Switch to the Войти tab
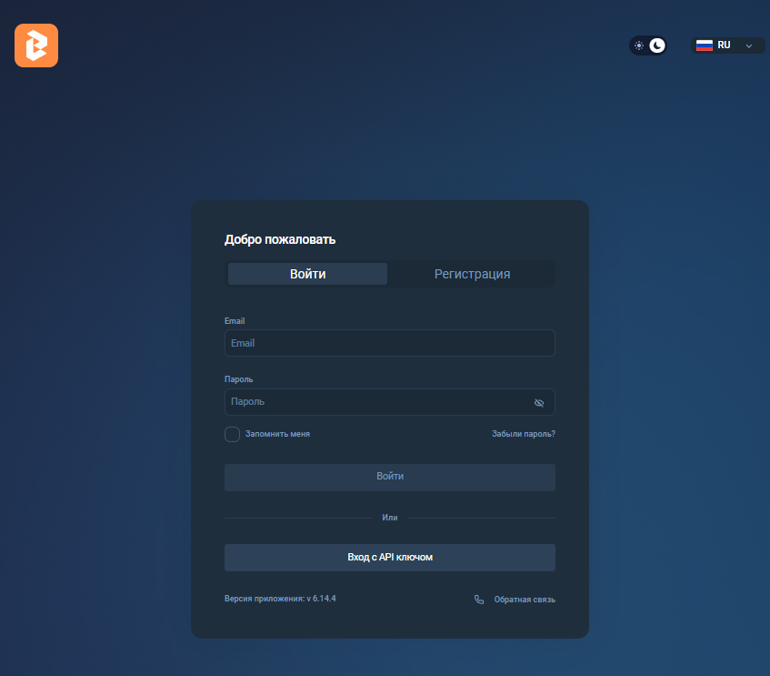Screen dimensions: 770x676 [x=307, y=274]
